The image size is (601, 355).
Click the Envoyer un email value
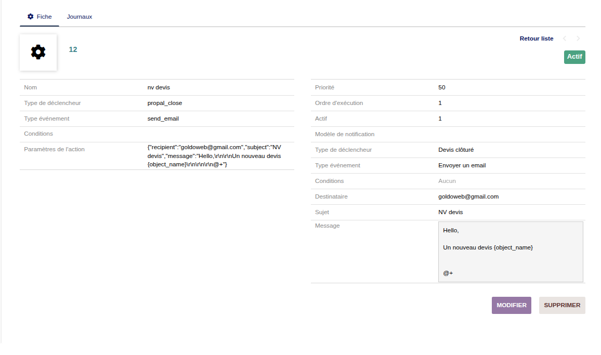(x=462, y=165)
